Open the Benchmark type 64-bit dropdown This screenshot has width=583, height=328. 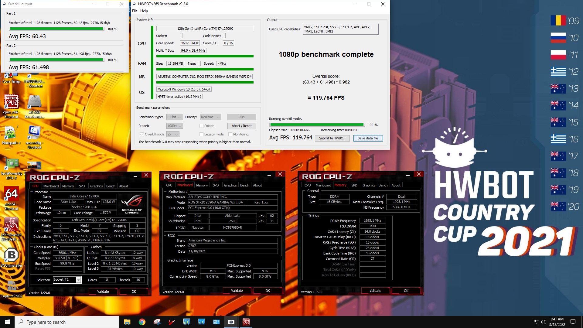coord(174,117)
